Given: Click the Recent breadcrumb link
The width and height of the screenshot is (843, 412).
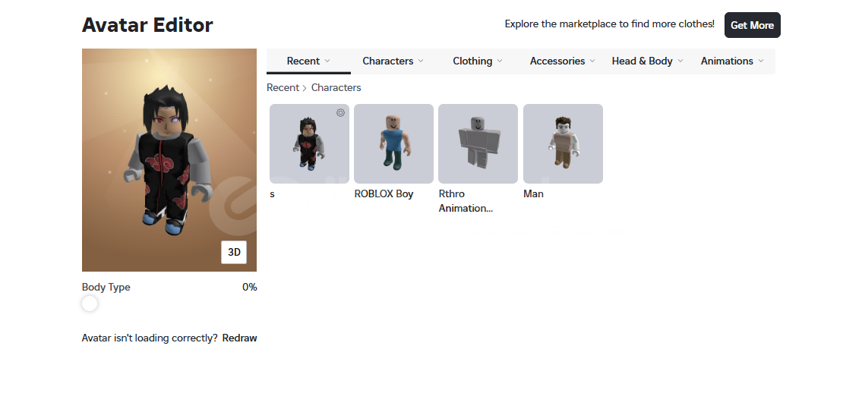Looking at the screenshot, I should coord(283,87).
